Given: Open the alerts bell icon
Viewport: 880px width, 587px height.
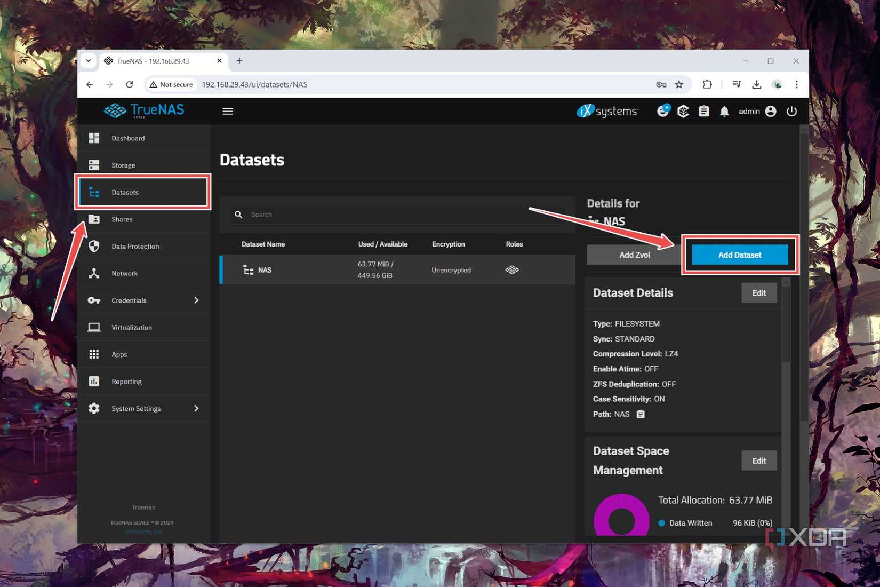Looking at the screenshot, I should [724, 111].
